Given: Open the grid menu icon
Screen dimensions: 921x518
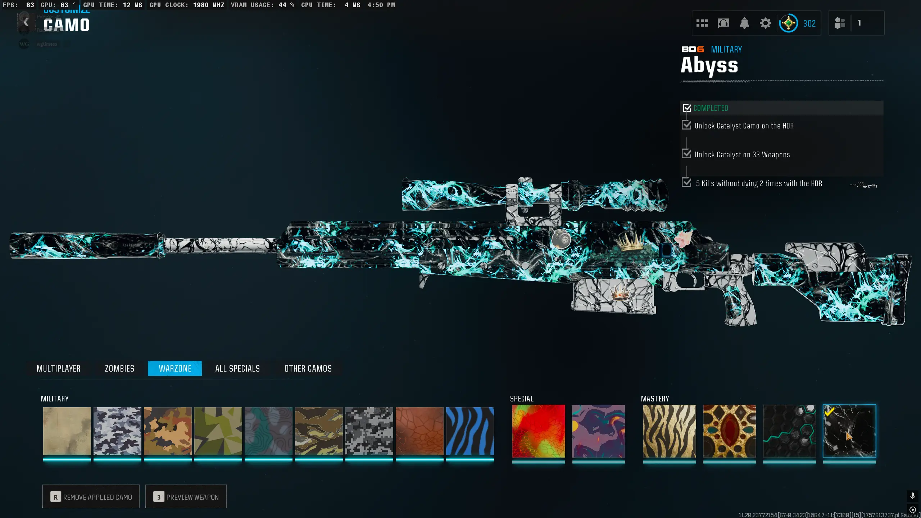Looking at the screenshot, I should point(702,23).
